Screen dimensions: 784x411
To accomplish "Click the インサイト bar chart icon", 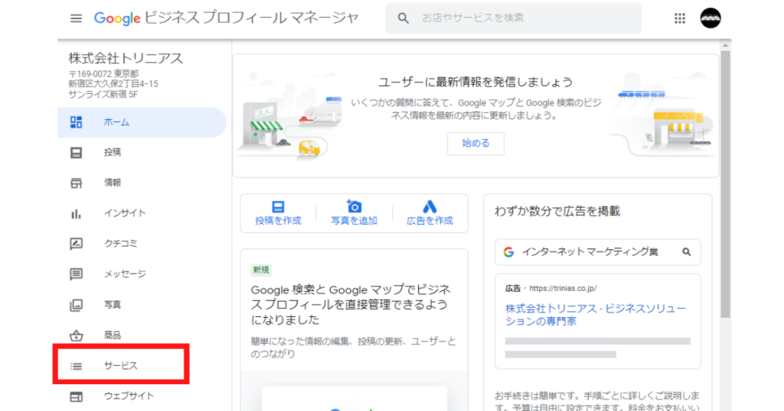I will pos(76,214).
